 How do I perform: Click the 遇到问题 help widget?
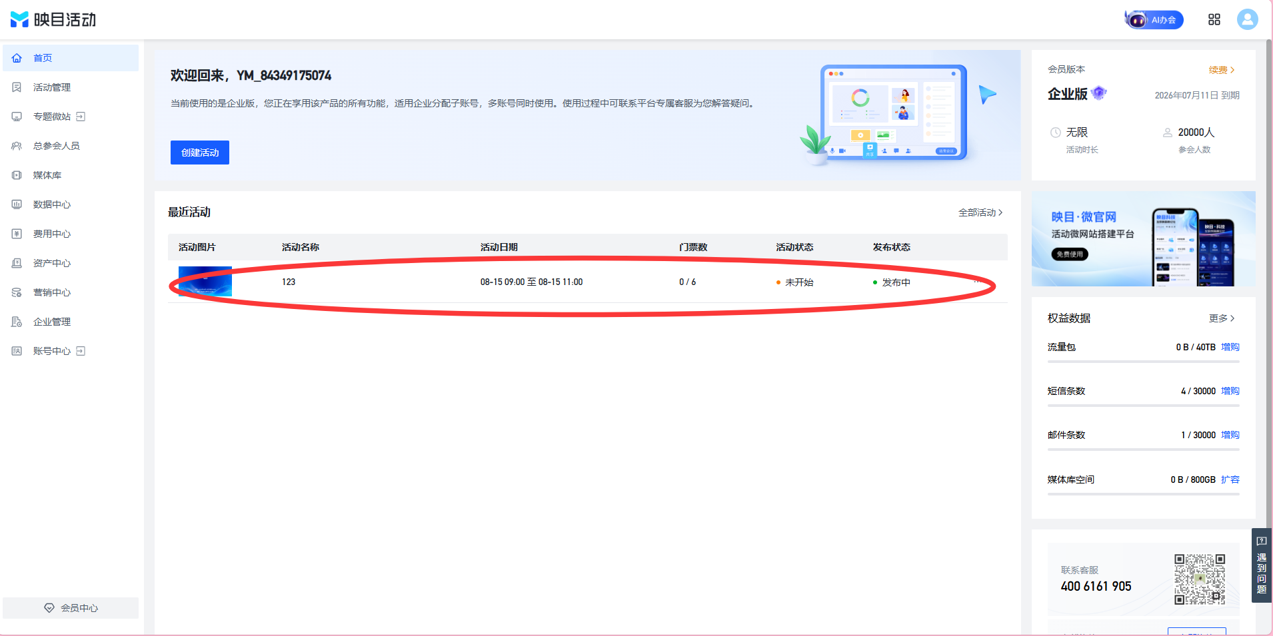pos(1261,565)
